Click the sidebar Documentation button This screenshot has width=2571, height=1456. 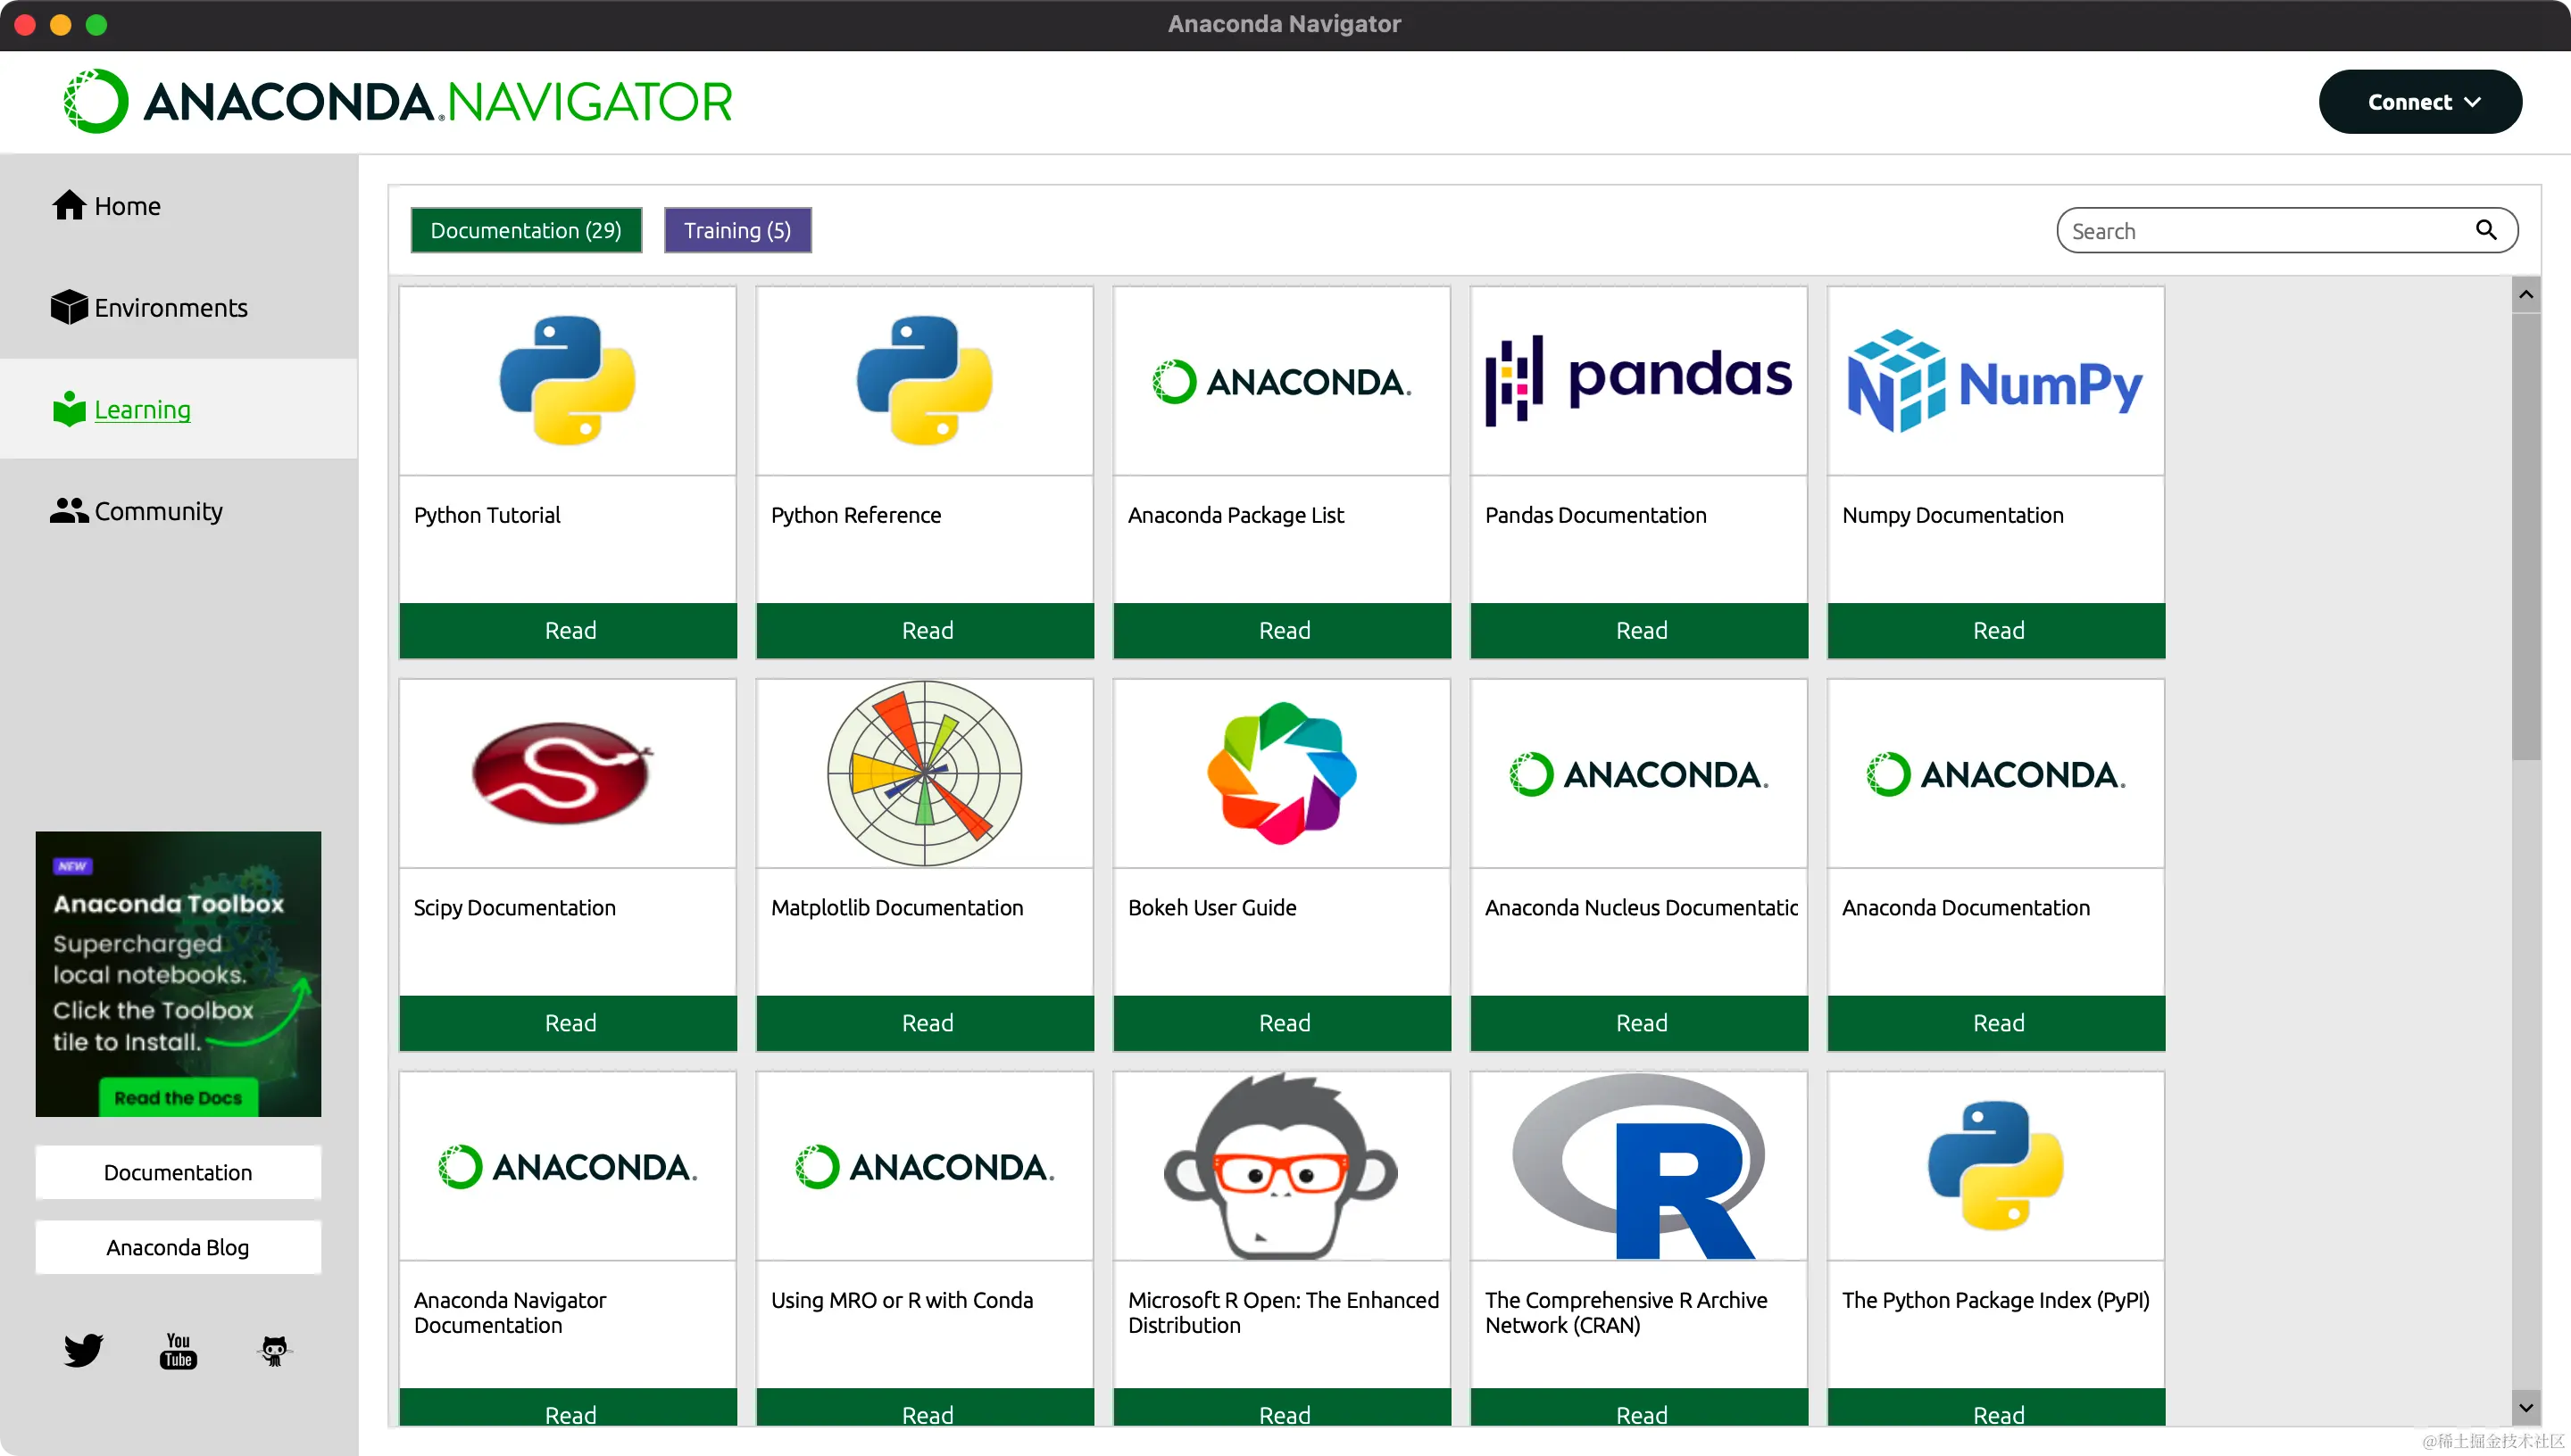tap(178, 1172)
